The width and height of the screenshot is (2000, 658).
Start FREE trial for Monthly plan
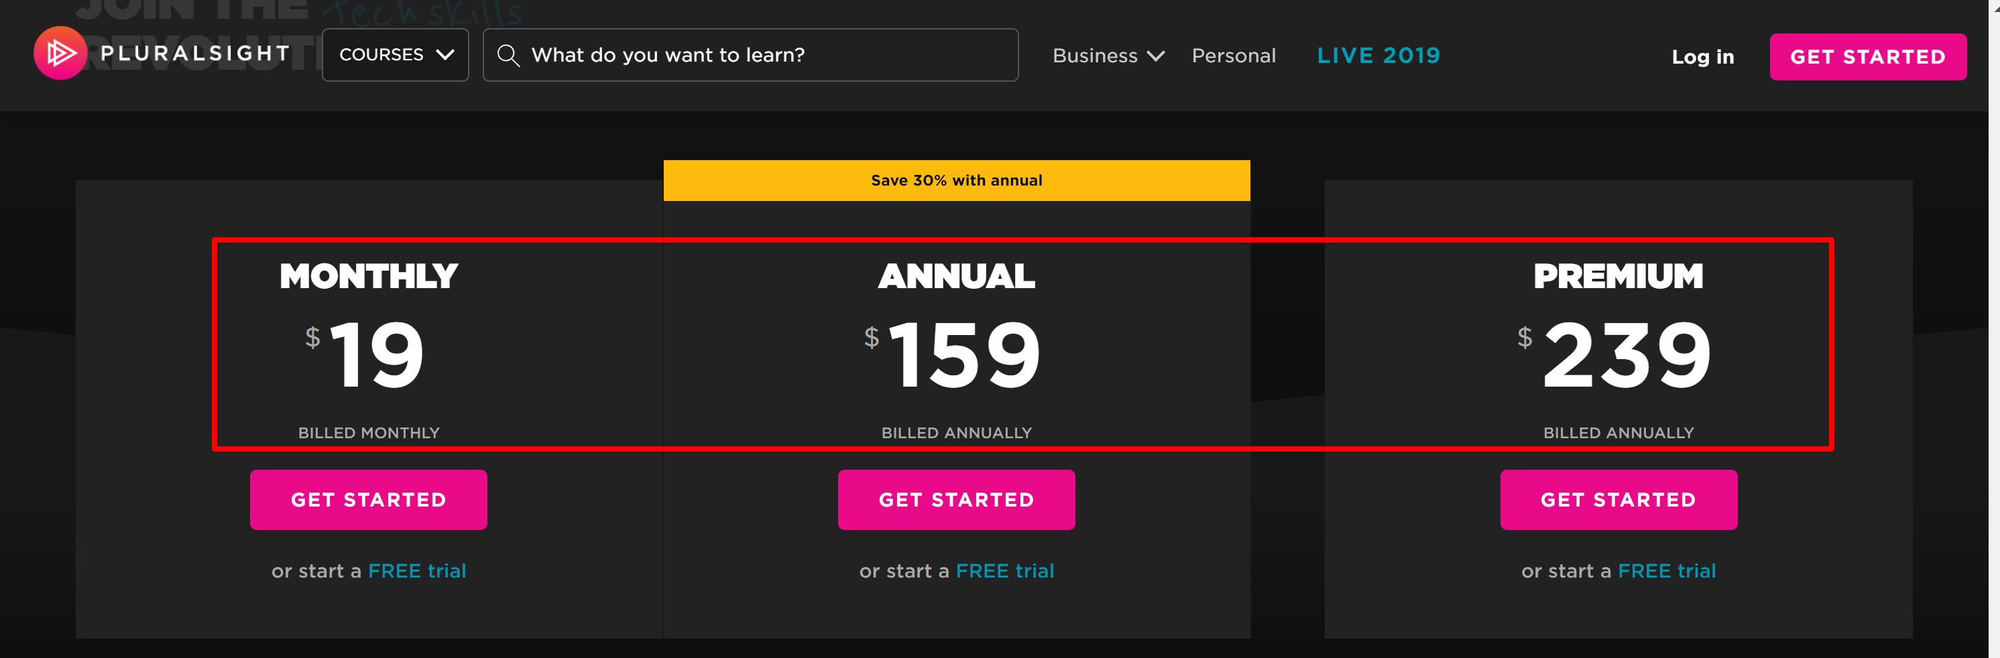(416, 571)
